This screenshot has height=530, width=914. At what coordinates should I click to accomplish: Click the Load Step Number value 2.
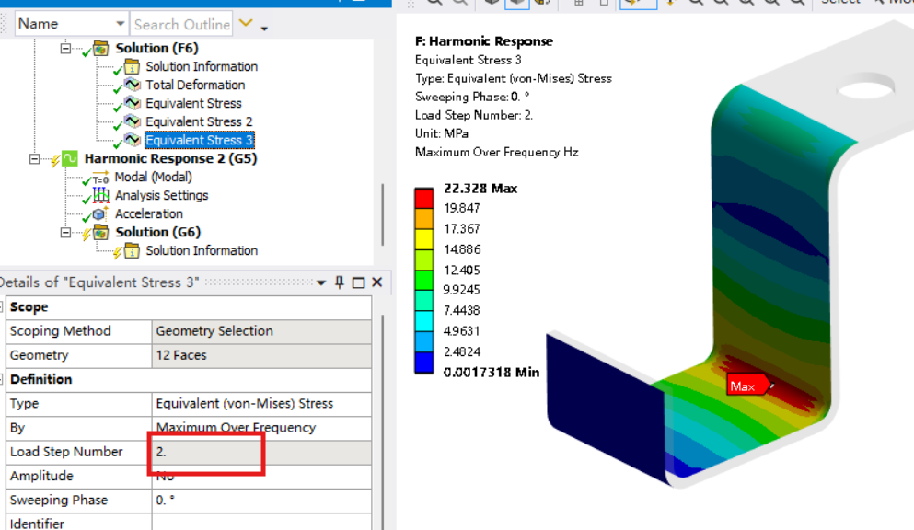coord(261,452)
